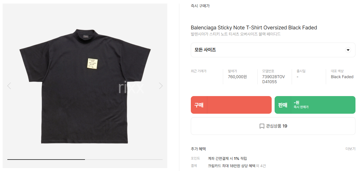This screenshot has width=364, height=171.
Task: Click the model number 739028TOVD41055
Action: pos(273,79)
